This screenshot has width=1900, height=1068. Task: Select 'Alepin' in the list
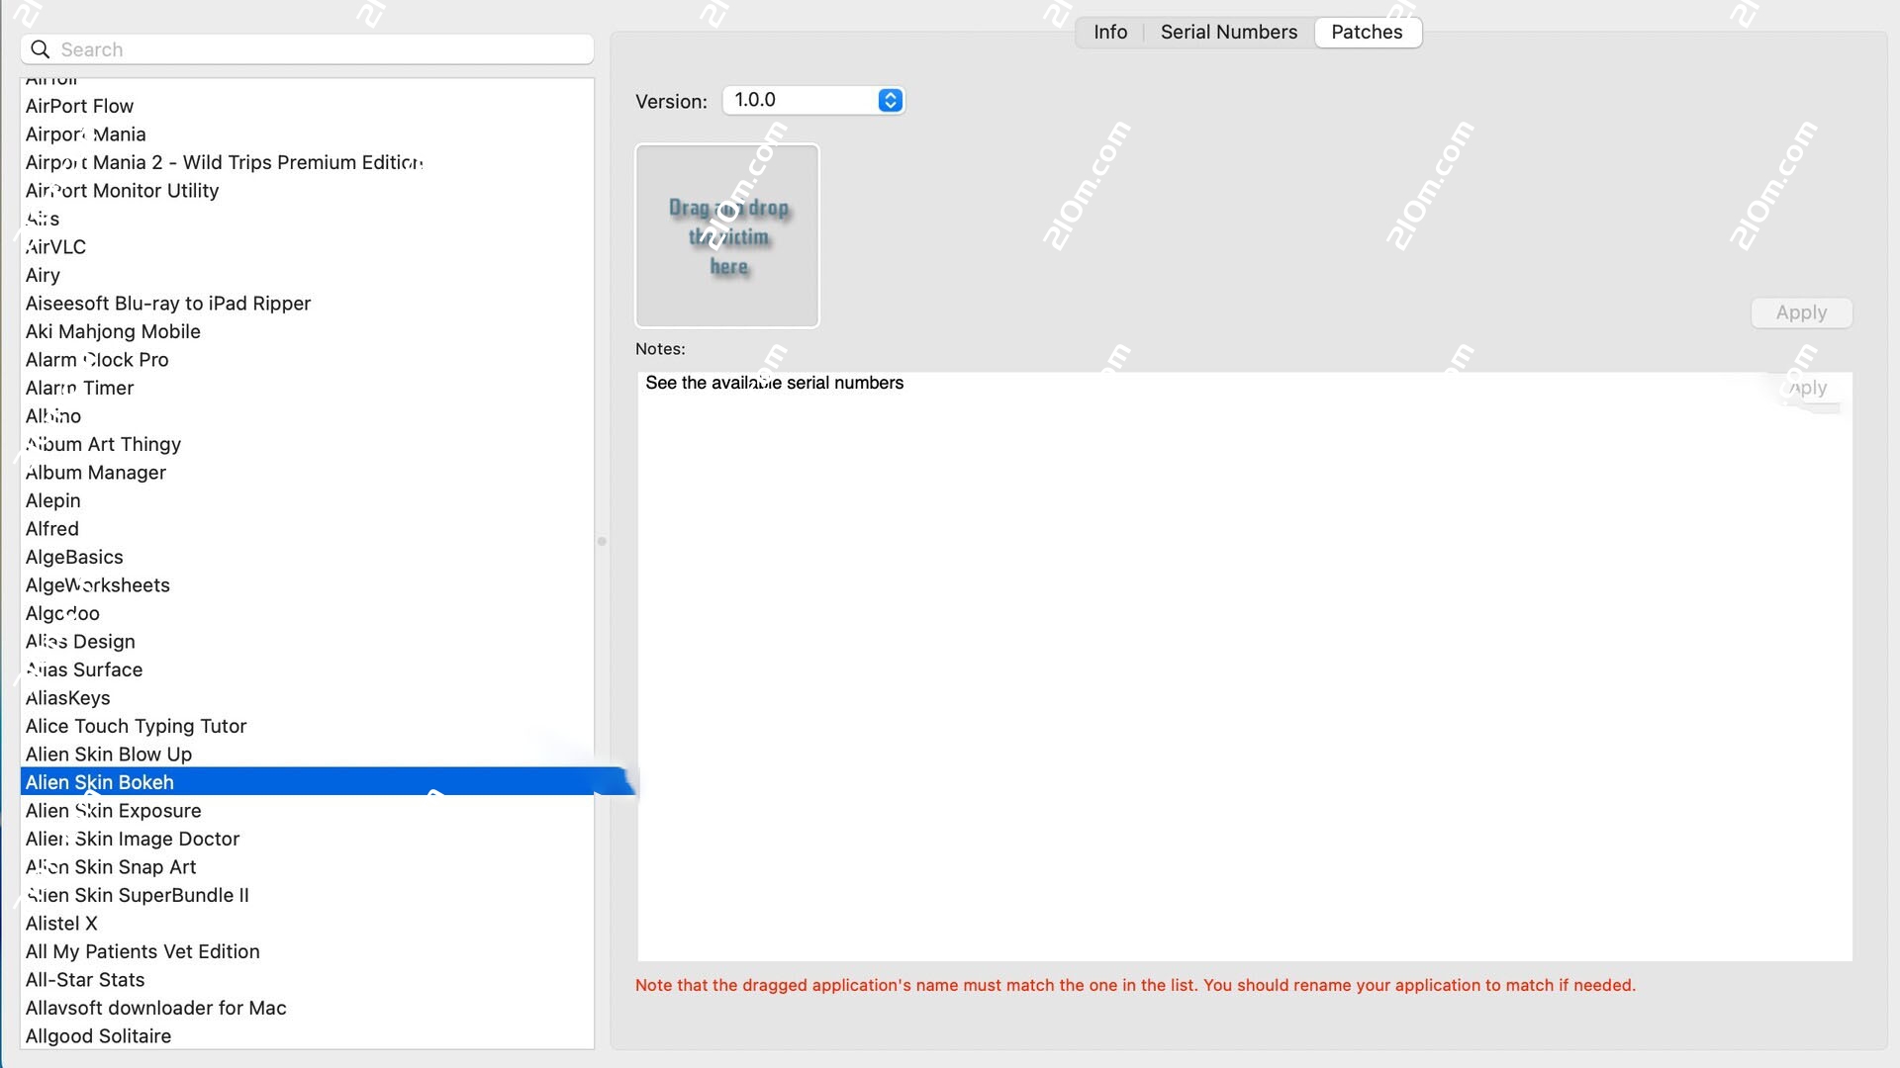click(x=307, y=500)
